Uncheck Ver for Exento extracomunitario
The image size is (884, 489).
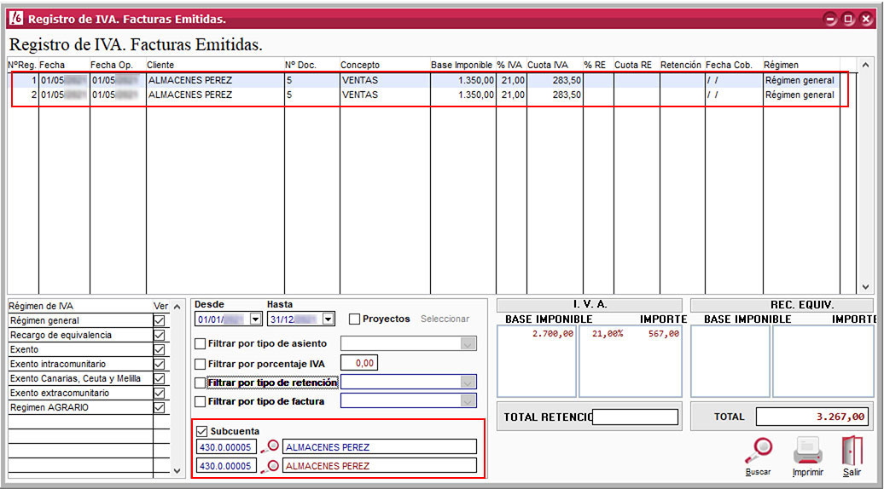click(160, 394)
